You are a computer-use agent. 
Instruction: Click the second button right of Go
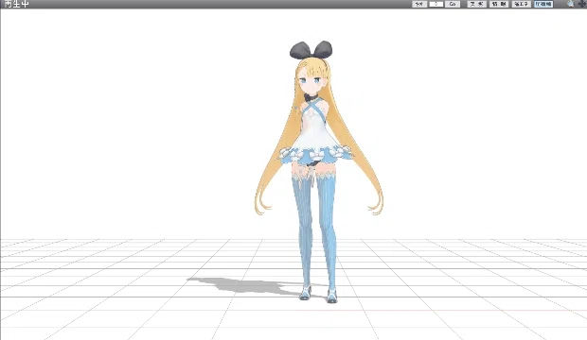click(499, 4)
